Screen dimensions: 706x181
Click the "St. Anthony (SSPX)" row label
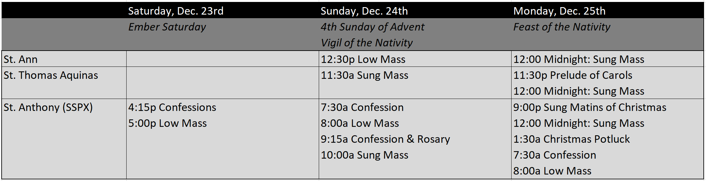click(48, 107)
